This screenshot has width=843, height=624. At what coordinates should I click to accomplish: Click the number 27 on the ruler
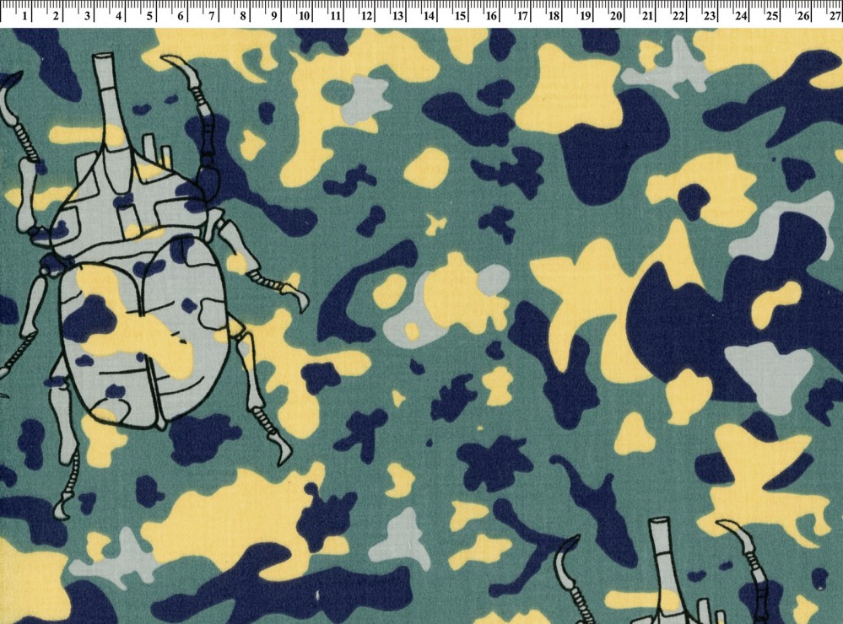click(835, 17)
